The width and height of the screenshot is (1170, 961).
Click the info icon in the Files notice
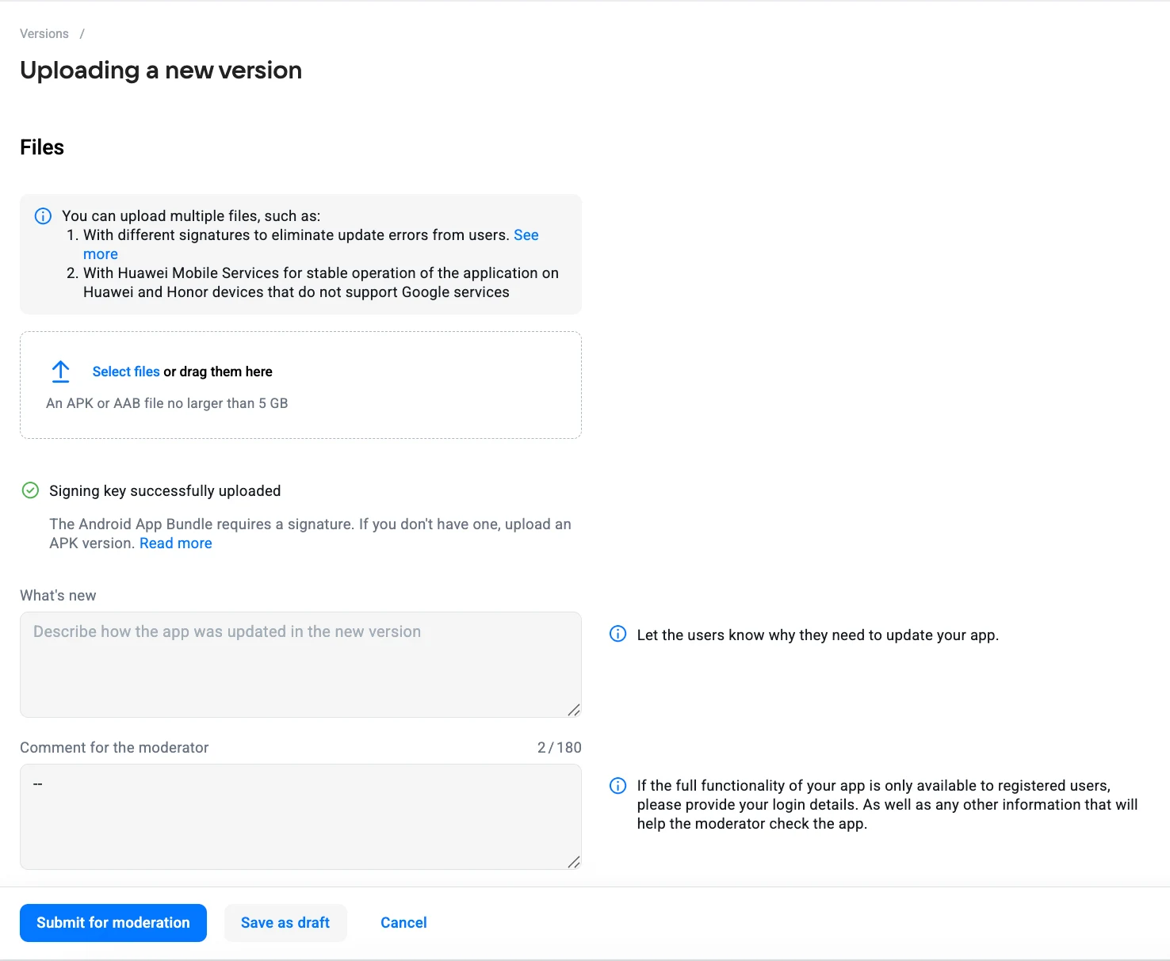[x=43, y=216]
